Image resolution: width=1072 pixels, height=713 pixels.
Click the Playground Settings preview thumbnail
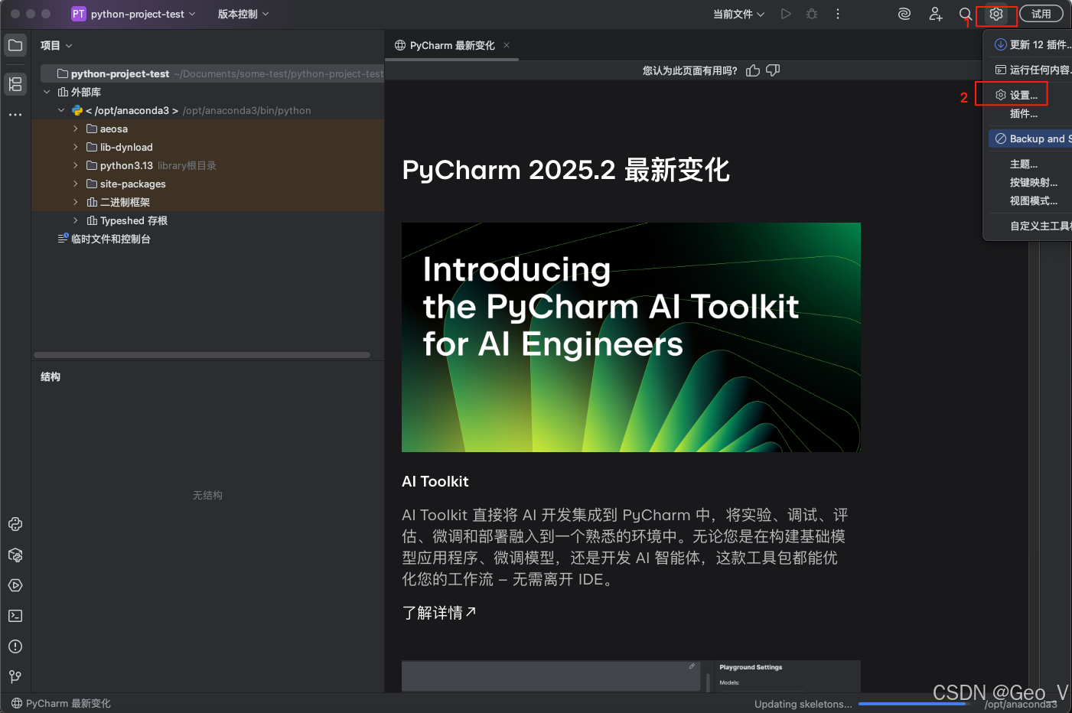click(x=631, y=676)
